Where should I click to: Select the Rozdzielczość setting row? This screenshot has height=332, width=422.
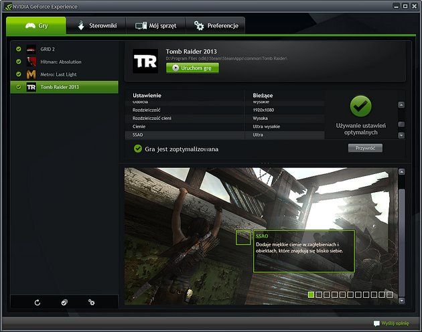click(x=224, y=110)
